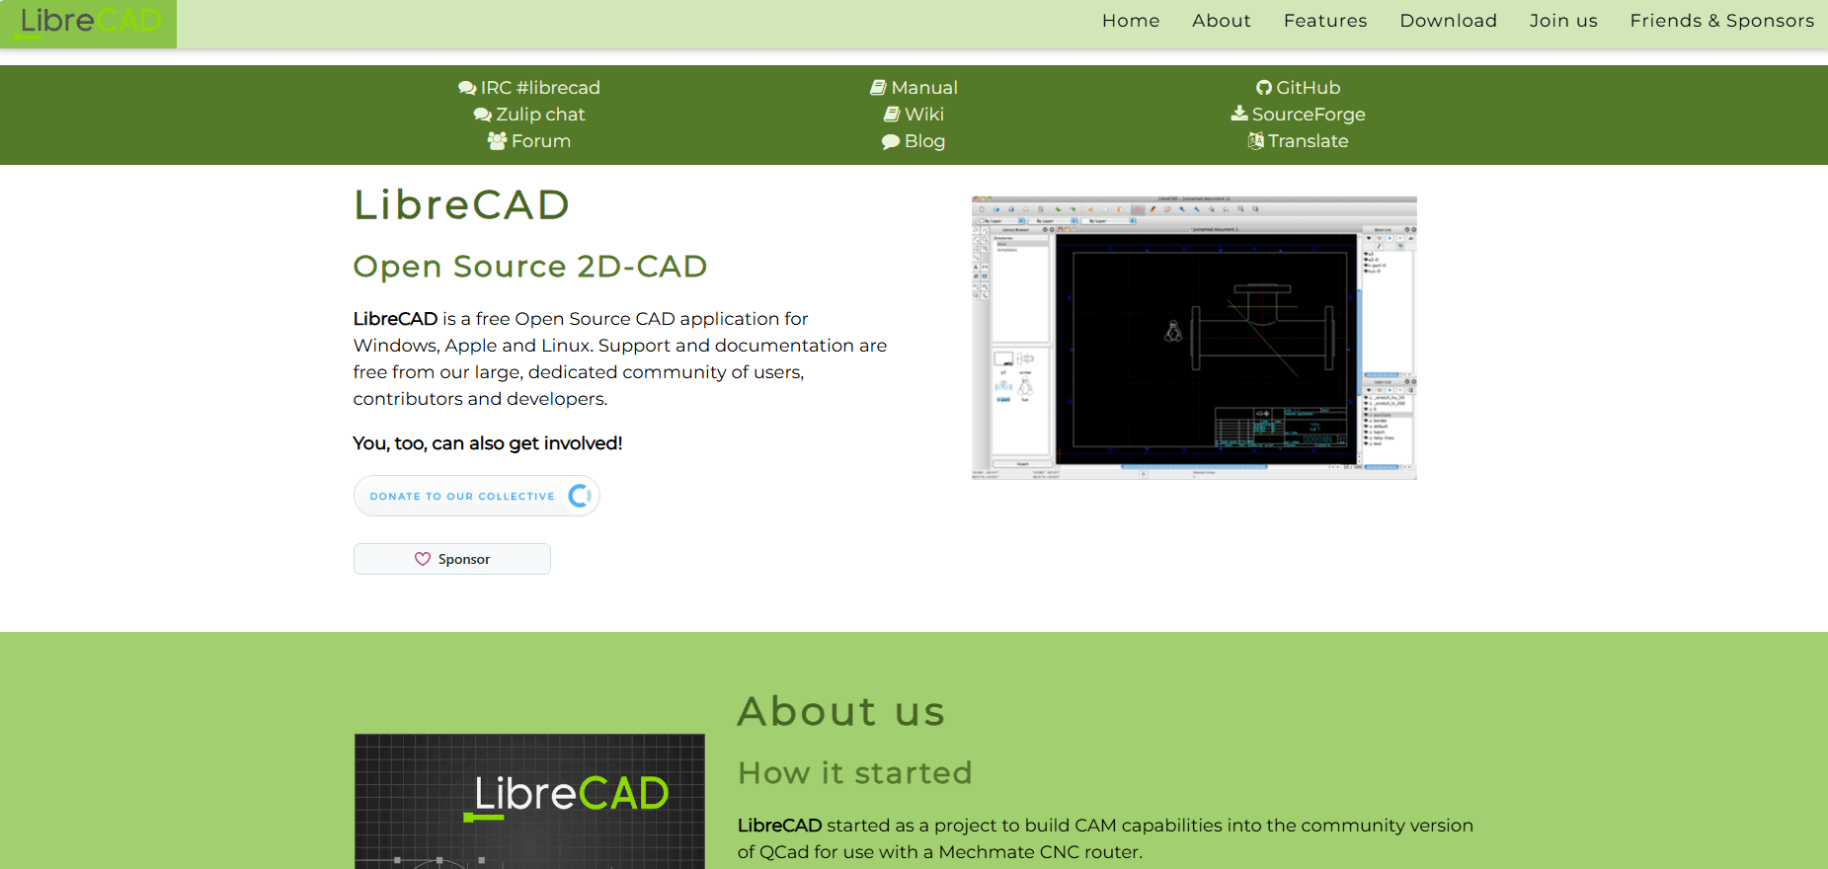Open the GitHub link

click(x=1308, y=88)
